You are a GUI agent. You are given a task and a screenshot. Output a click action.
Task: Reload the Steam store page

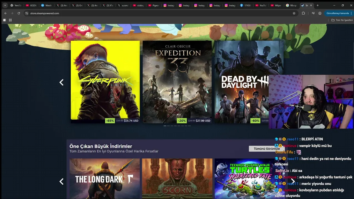tap(19, 13)
